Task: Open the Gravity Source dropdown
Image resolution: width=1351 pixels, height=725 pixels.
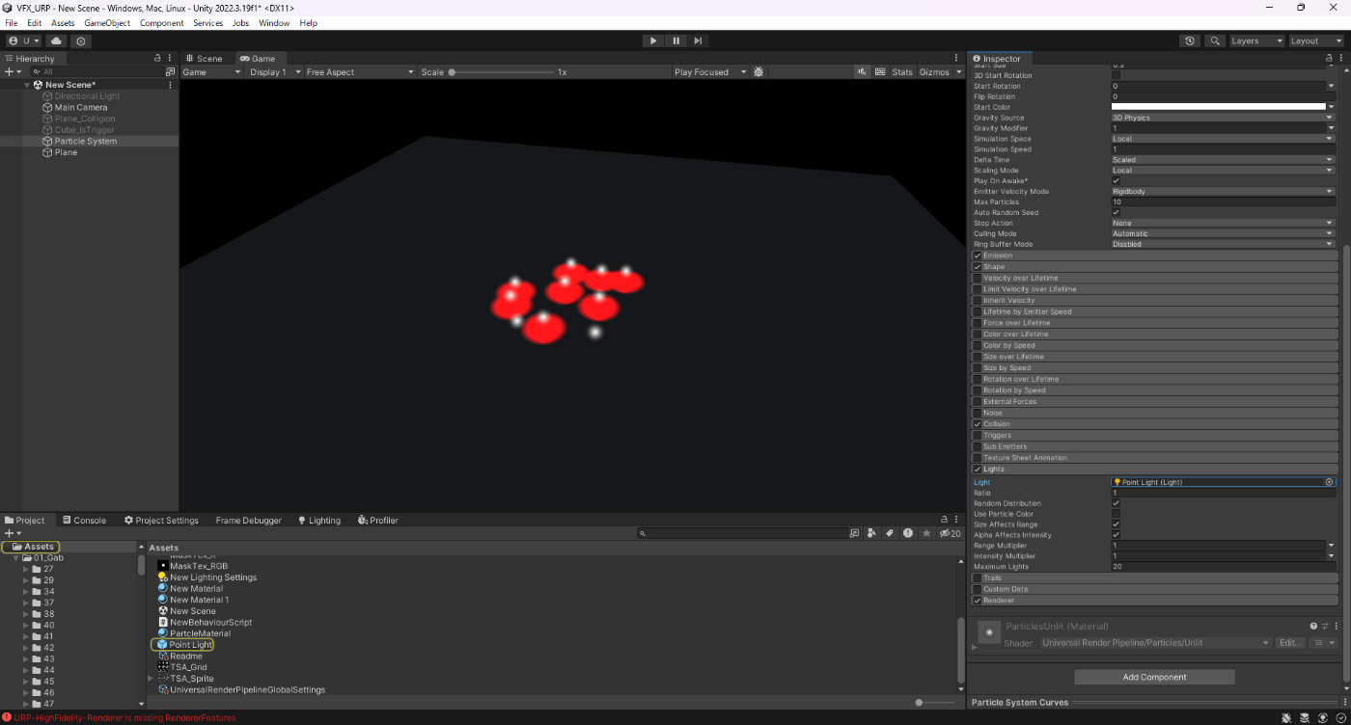Action: pyautogui.click(x=1223, y=118)
